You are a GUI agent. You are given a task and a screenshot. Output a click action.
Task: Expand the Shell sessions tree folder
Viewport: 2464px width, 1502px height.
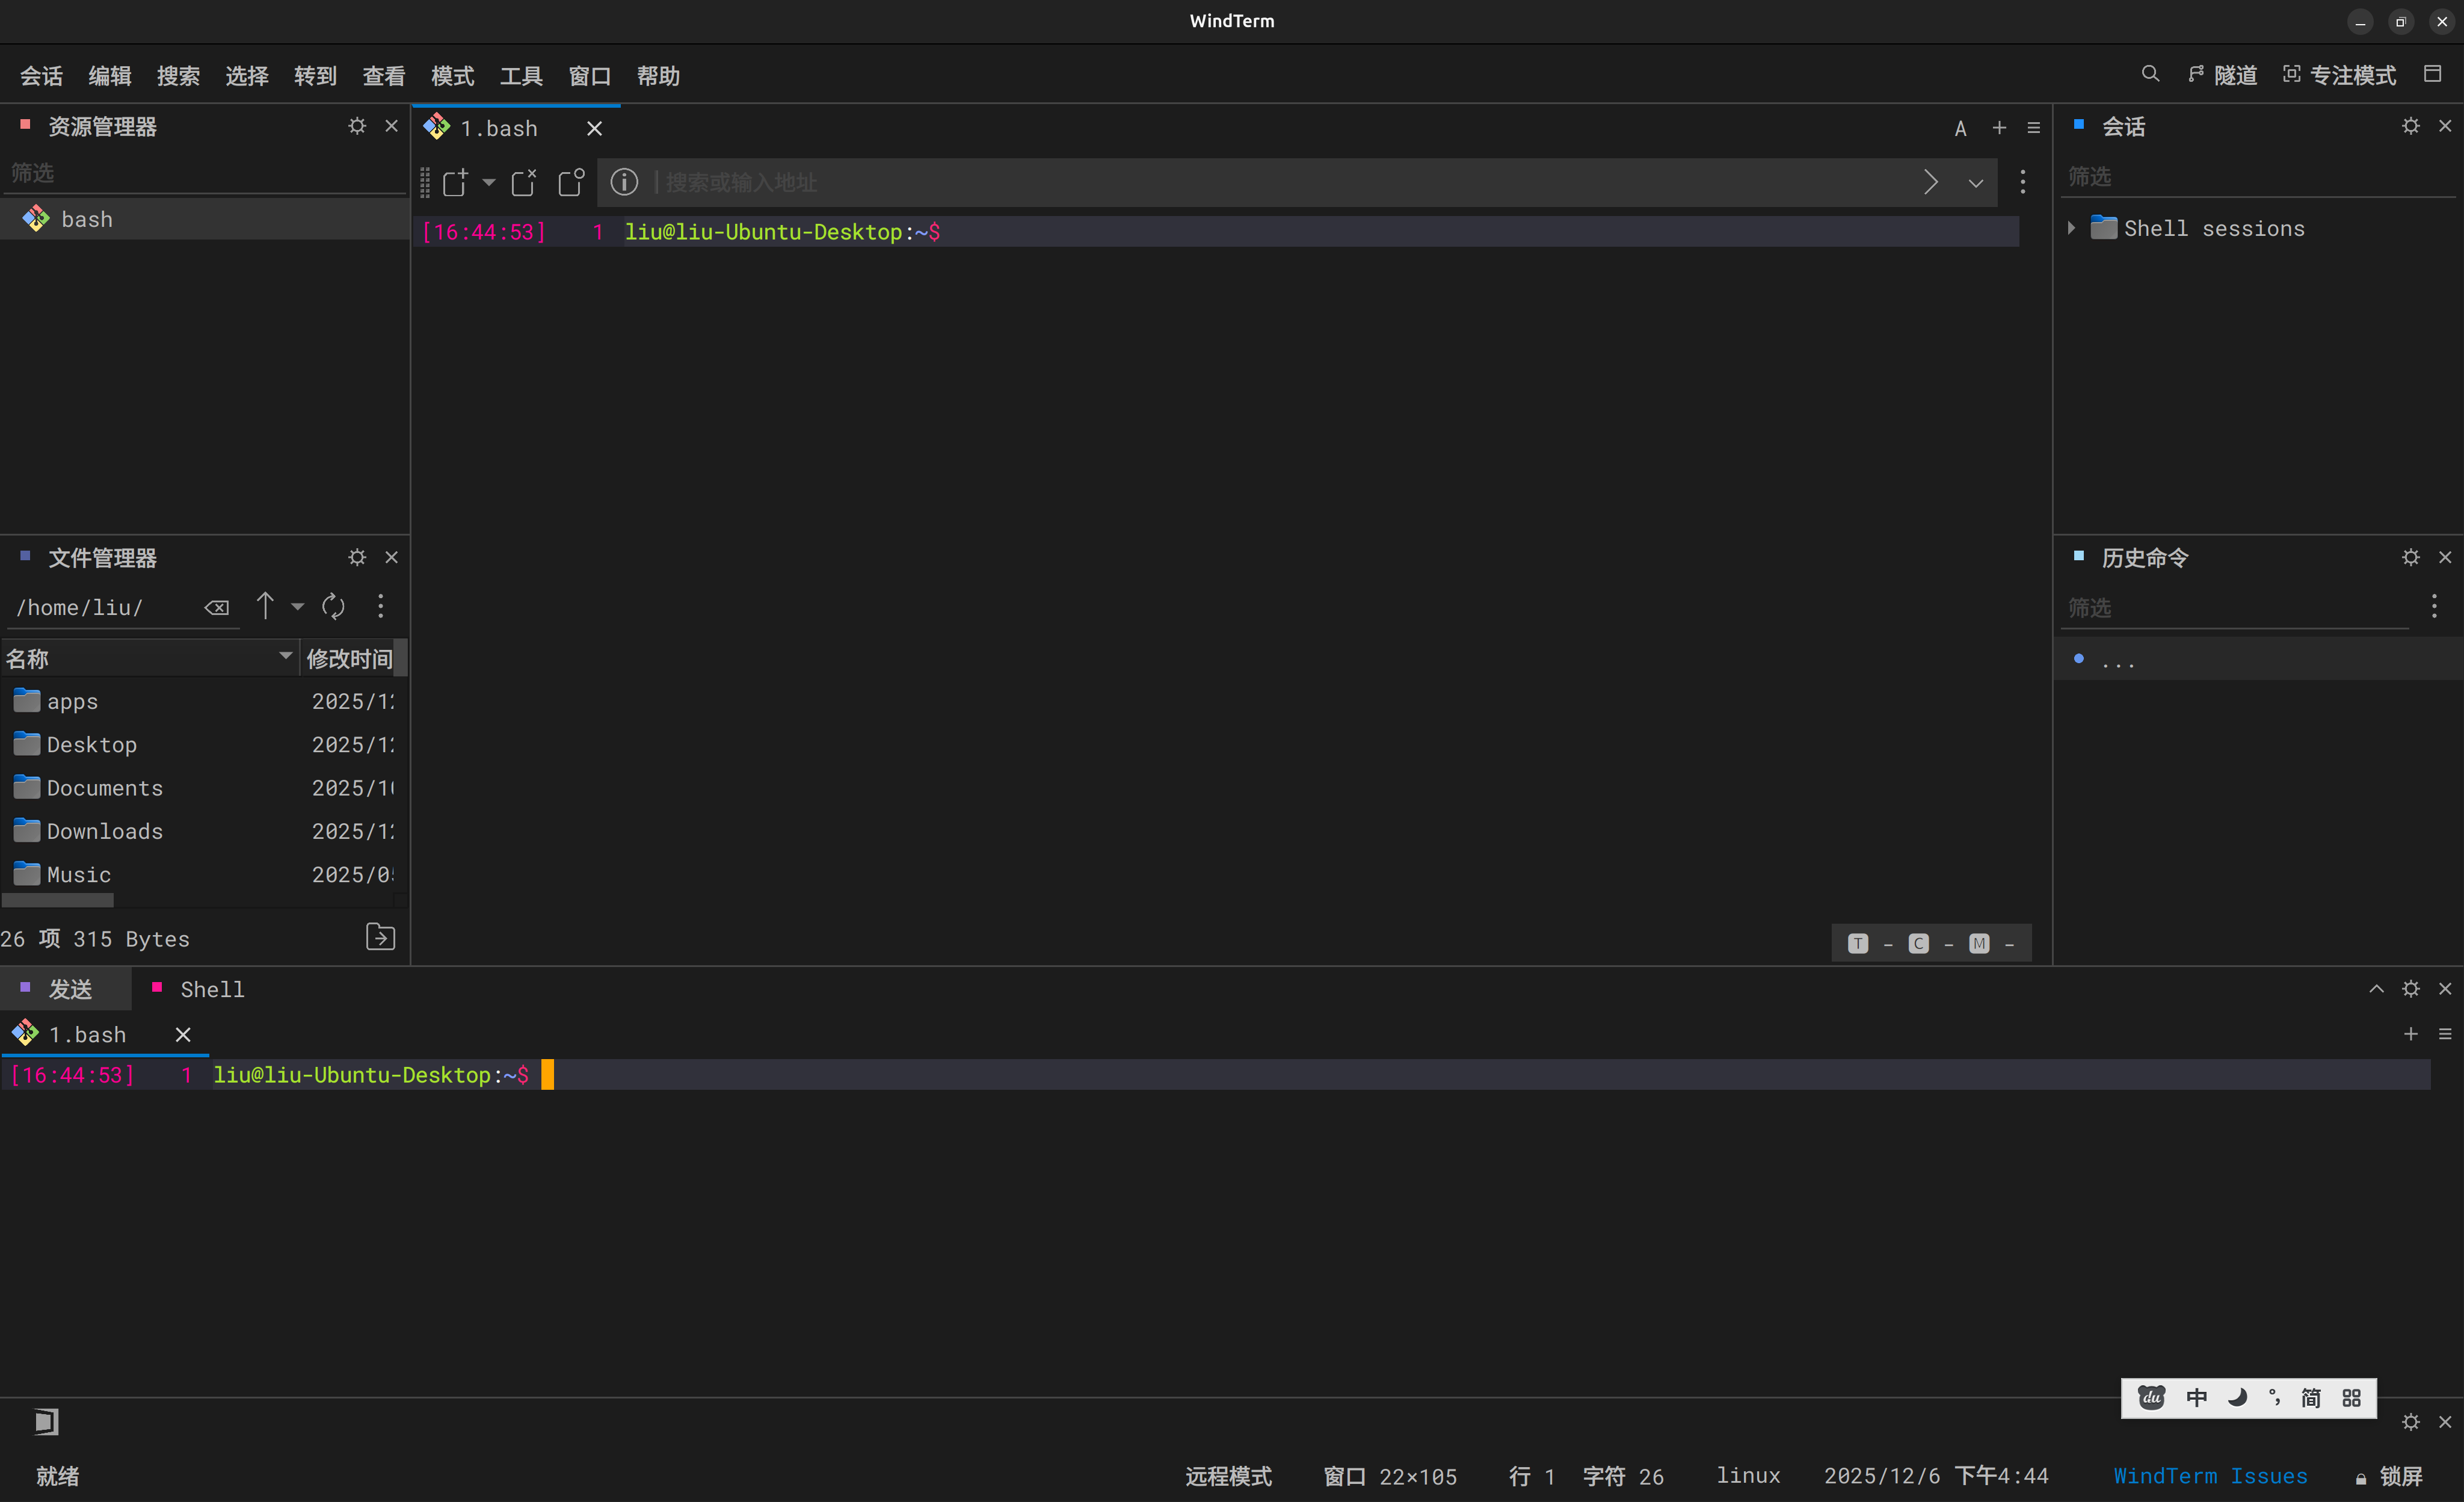[x=2071, y=229]
